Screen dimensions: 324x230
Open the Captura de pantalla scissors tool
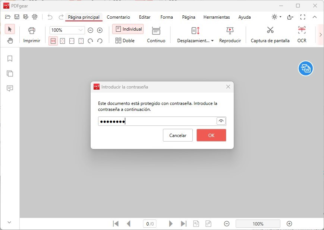point(270,30)
